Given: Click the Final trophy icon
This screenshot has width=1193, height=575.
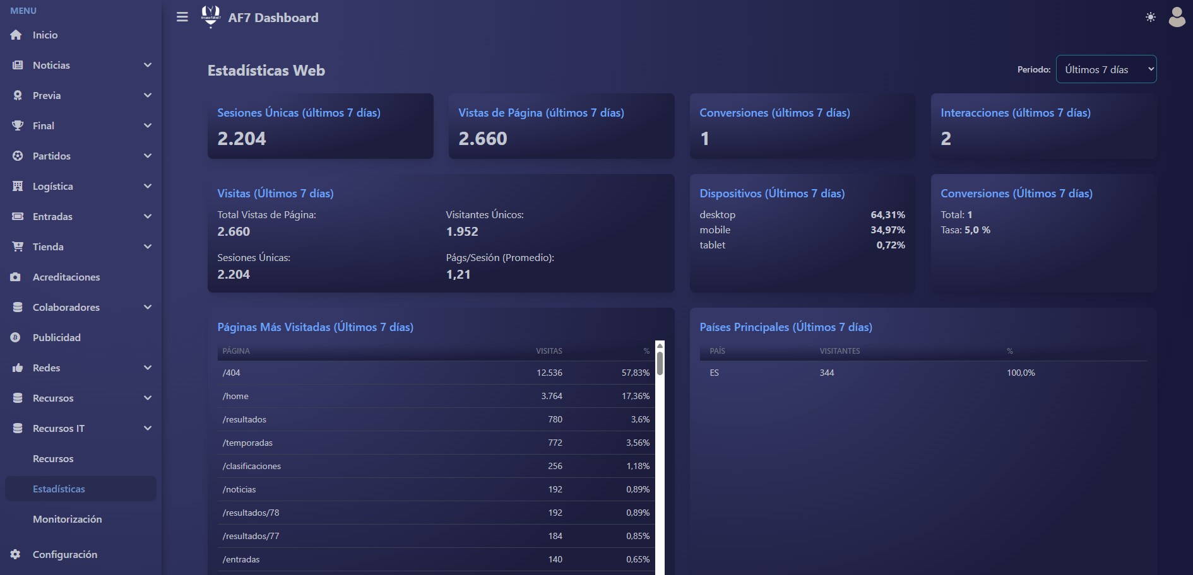Looking at the screenshot, I should (x=18, y=125).
